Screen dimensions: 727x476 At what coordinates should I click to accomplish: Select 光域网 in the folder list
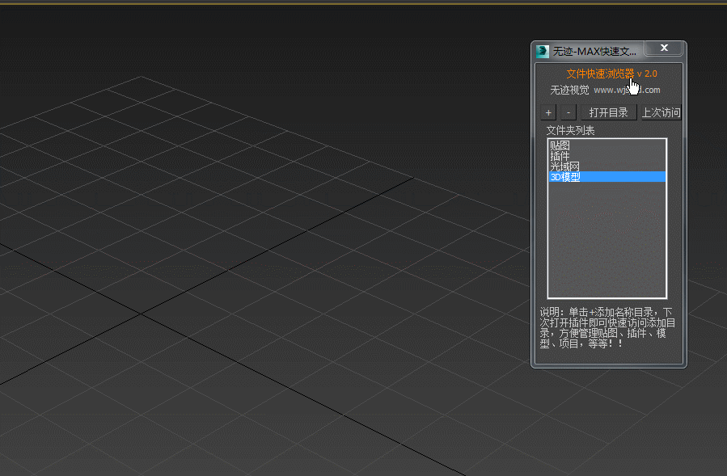click(x=564, y=166)
